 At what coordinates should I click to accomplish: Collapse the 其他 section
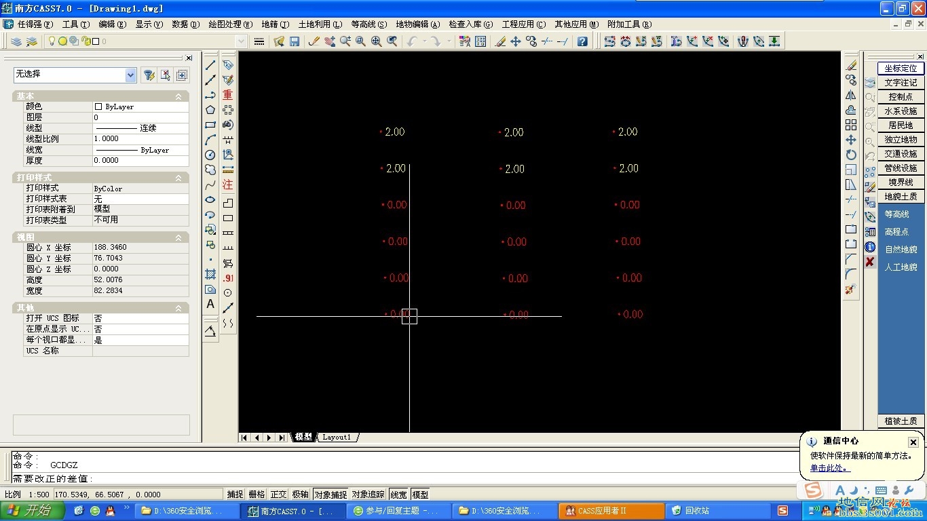178,308
